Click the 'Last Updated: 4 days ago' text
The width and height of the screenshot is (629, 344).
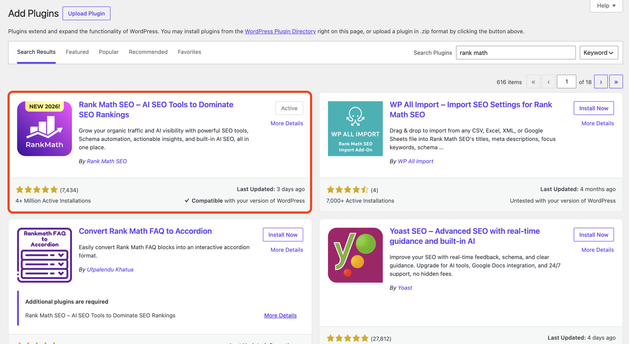click(582, 337)
